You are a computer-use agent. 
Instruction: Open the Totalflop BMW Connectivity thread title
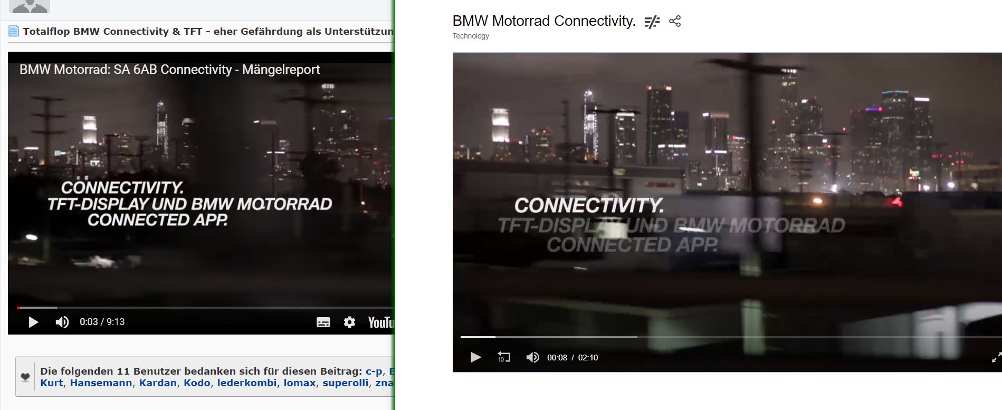(x=208, y=31)
